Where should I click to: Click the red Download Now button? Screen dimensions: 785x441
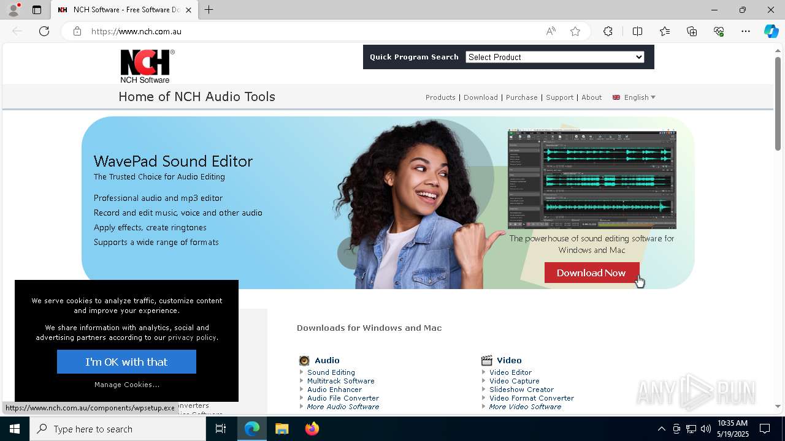592,273
